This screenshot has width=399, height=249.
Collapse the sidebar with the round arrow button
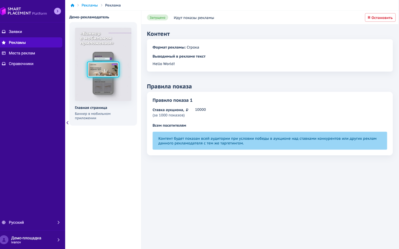pos(57,11)
